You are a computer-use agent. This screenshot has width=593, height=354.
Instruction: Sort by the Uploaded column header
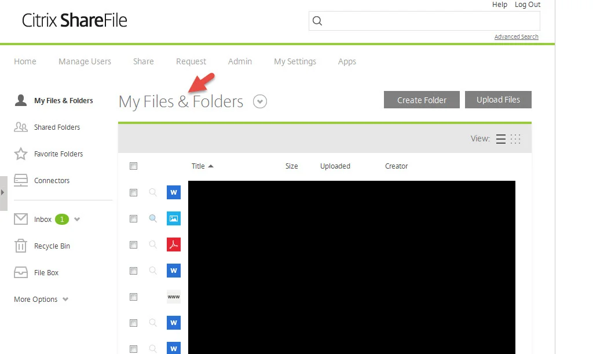pyautogui.click(x=335, y=166)
